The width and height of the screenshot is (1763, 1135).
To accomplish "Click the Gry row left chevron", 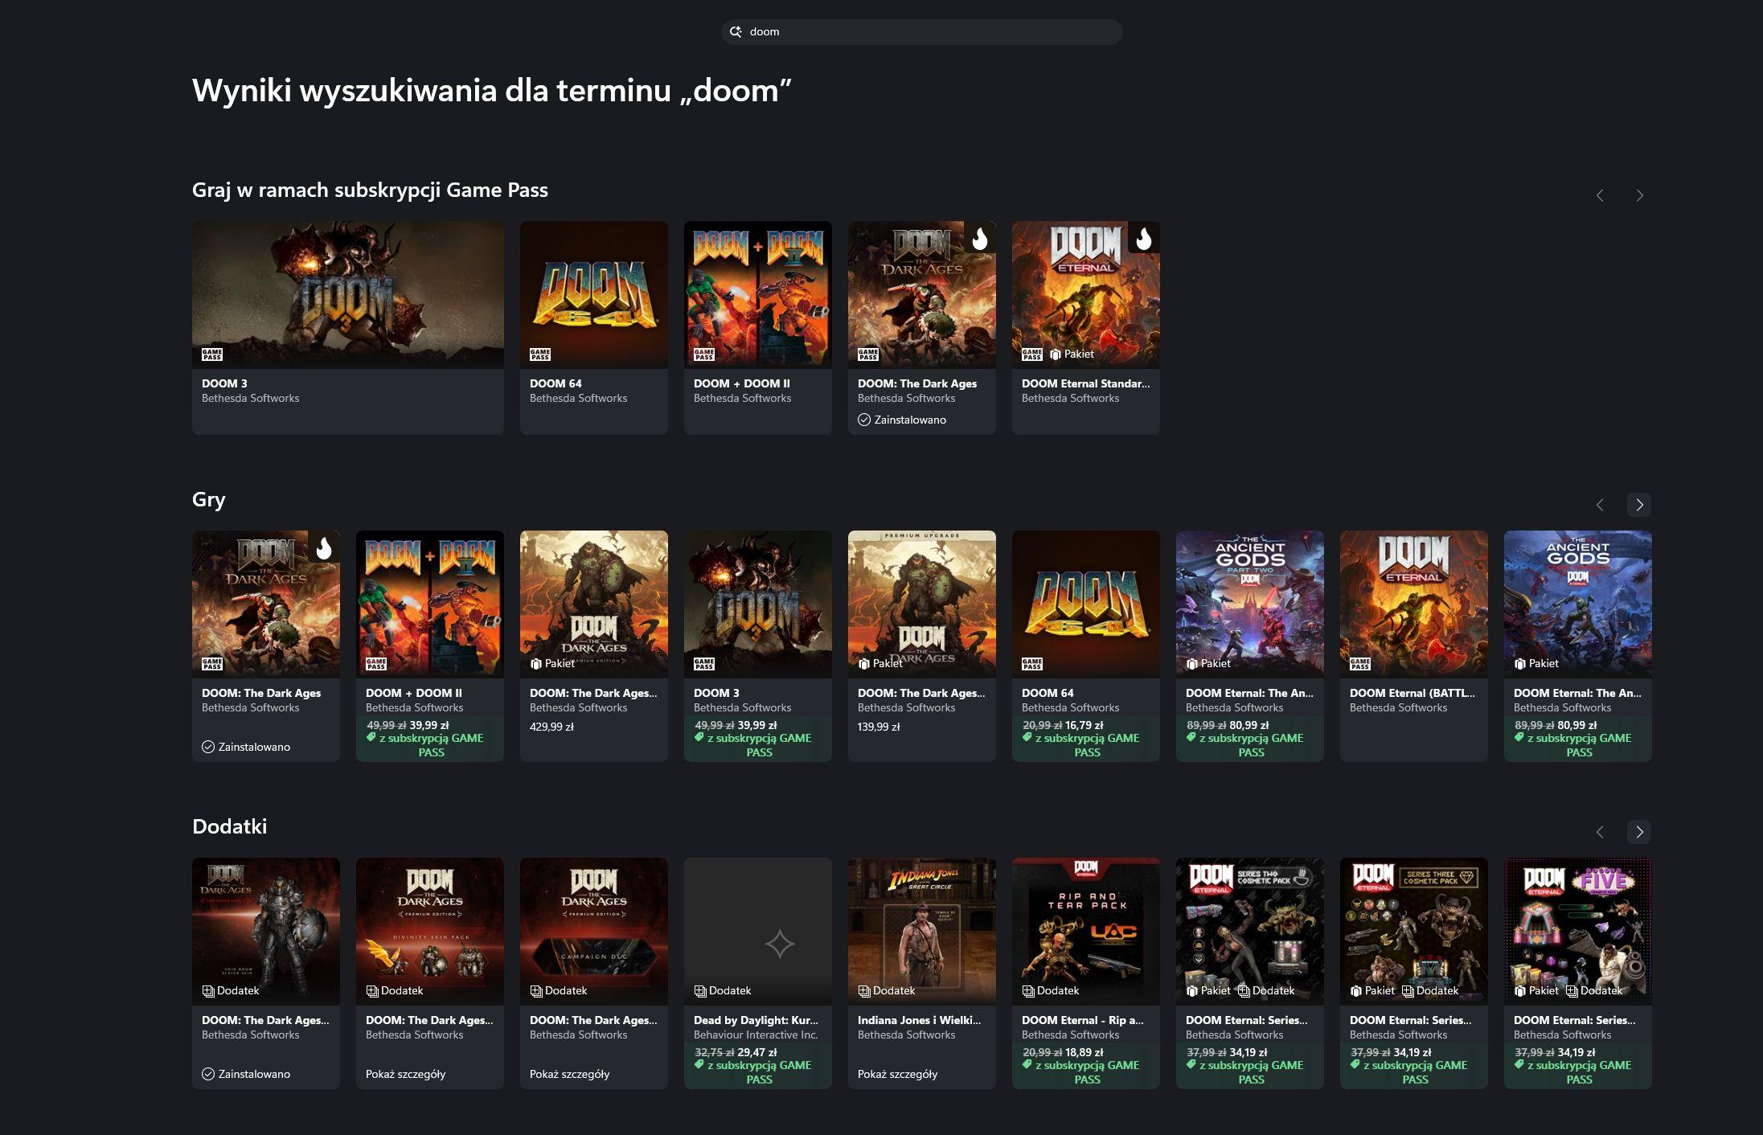I will click(x=1600, y=505).
